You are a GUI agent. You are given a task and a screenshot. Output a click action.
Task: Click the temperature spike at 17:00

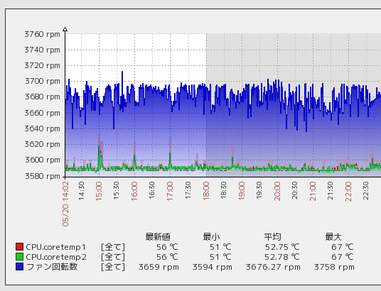pyautogui.click(x=170, y=154)
